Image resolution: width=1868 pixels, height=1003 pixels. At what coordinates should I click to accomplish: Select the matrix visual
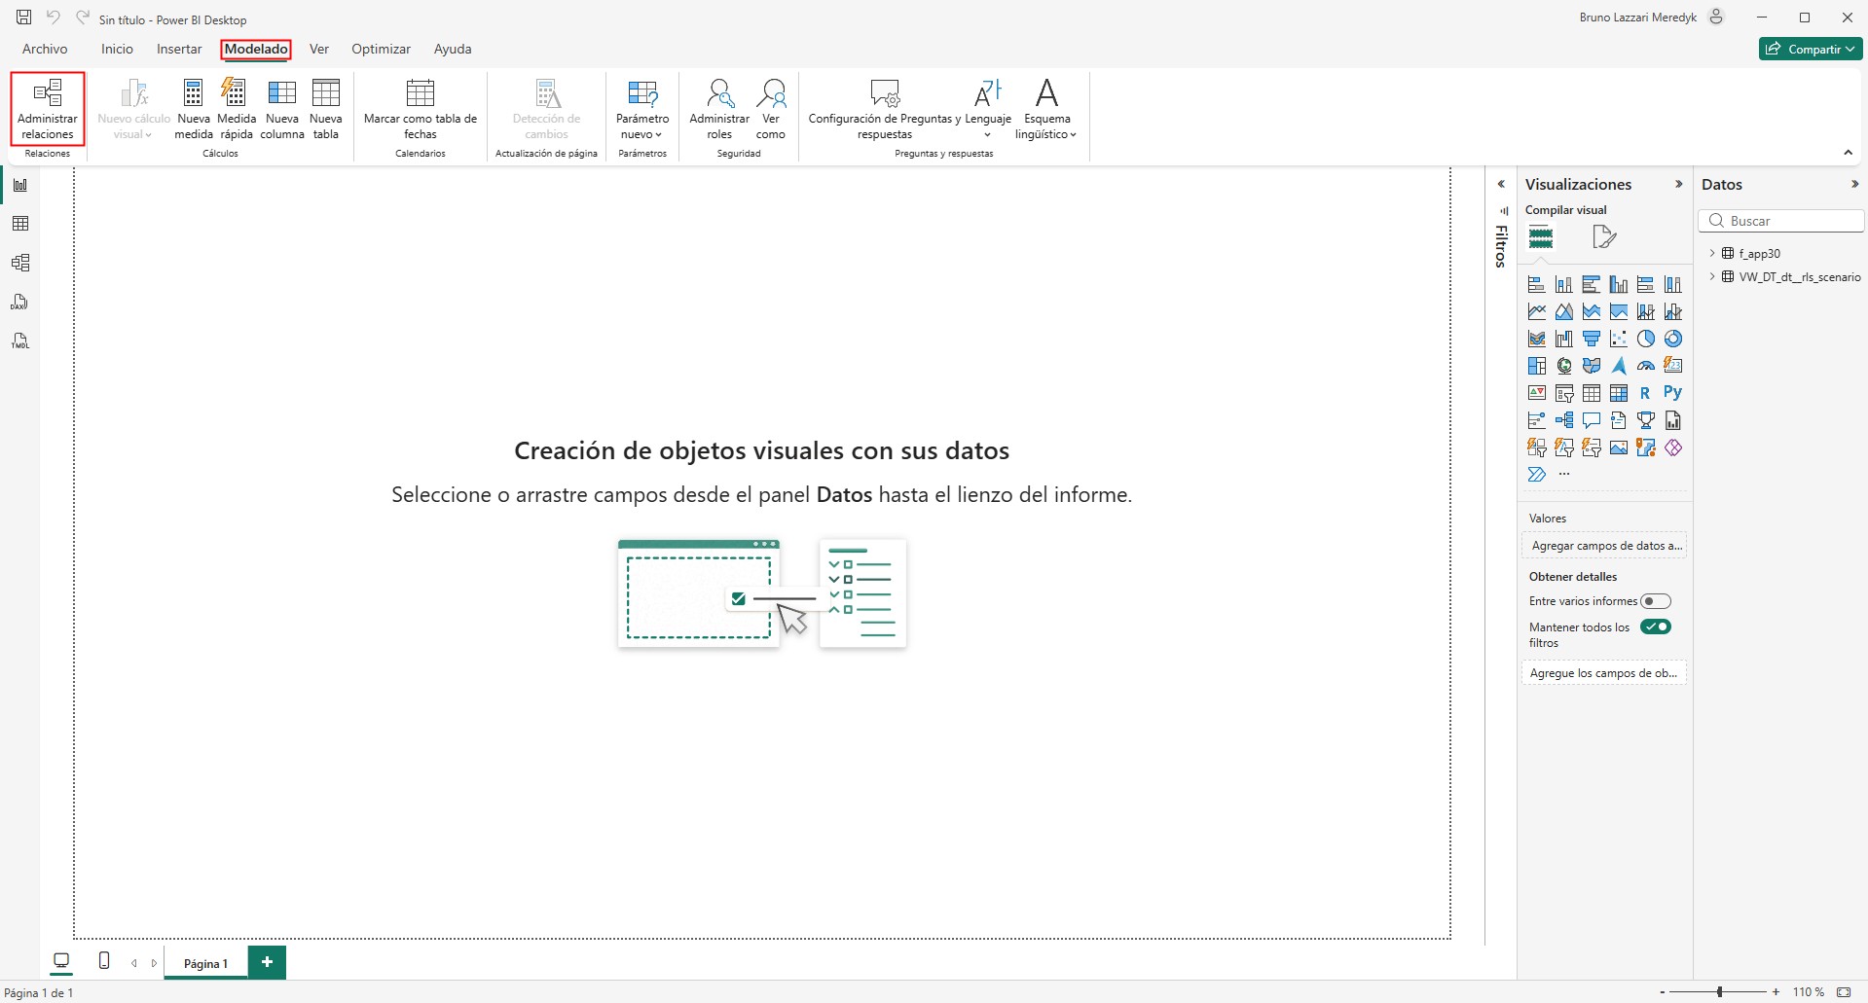(x=1619, y=394)
